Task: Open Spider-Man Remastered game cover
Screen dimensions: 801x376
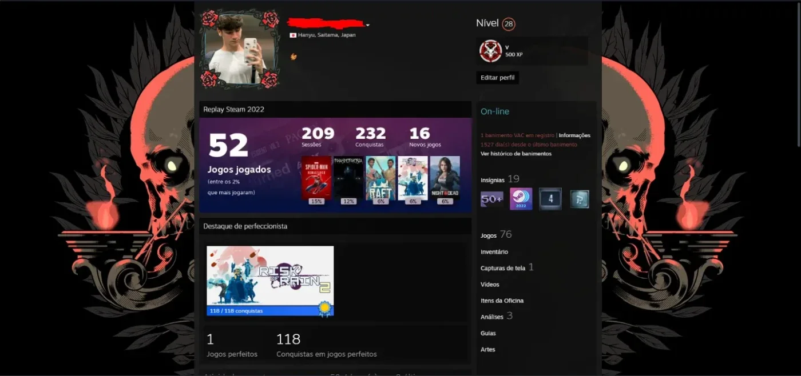Action: (x=316, y=177)
